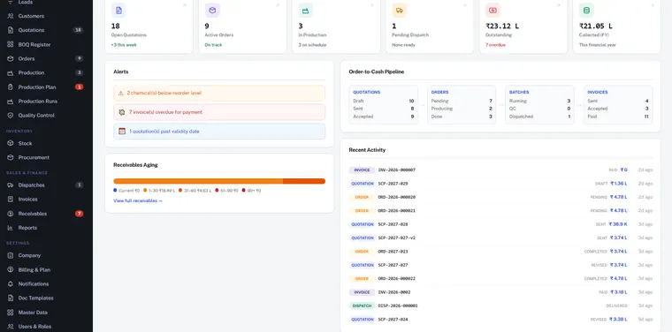The image size is (672, 332).
Task: Click the Notifications bell icon
Action: coord(11,284)
